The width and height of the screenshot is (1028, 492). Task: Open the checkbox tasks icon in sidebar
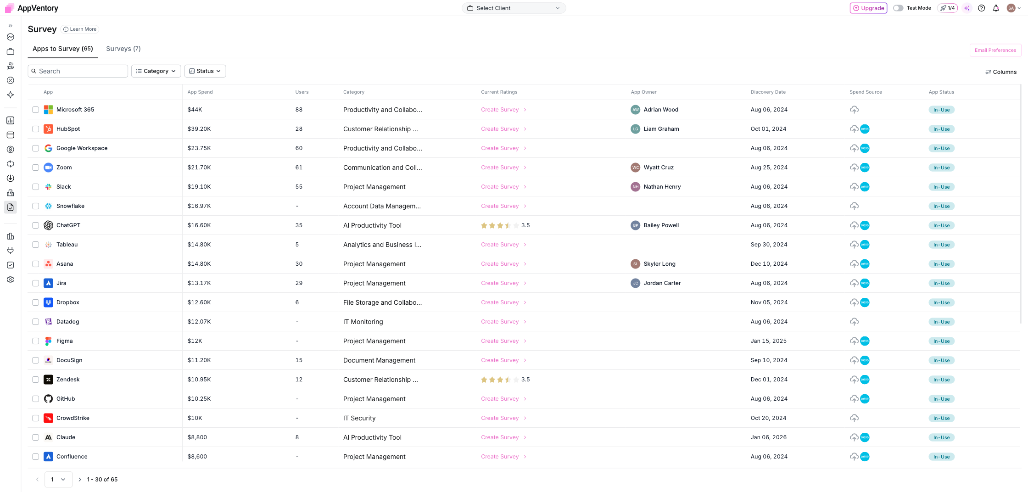10,265
